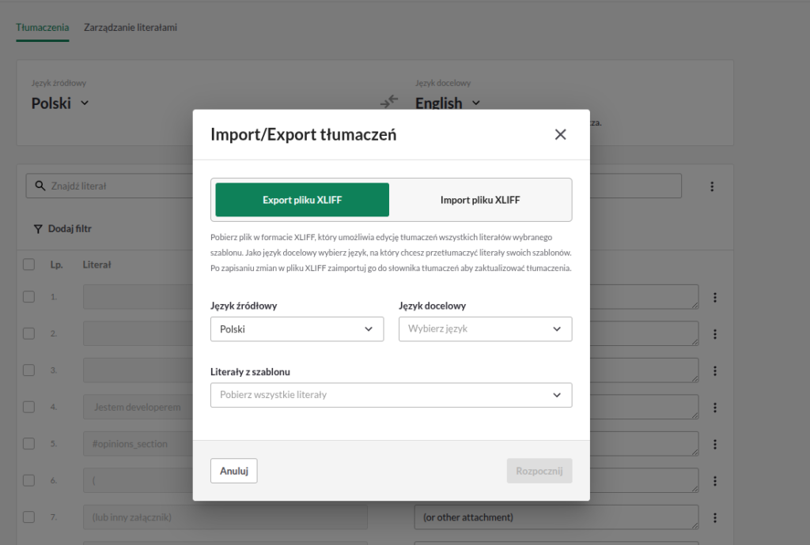Open row 4 three-dot options menu
The height and width of the screenshot is (545, 810).
715,408
